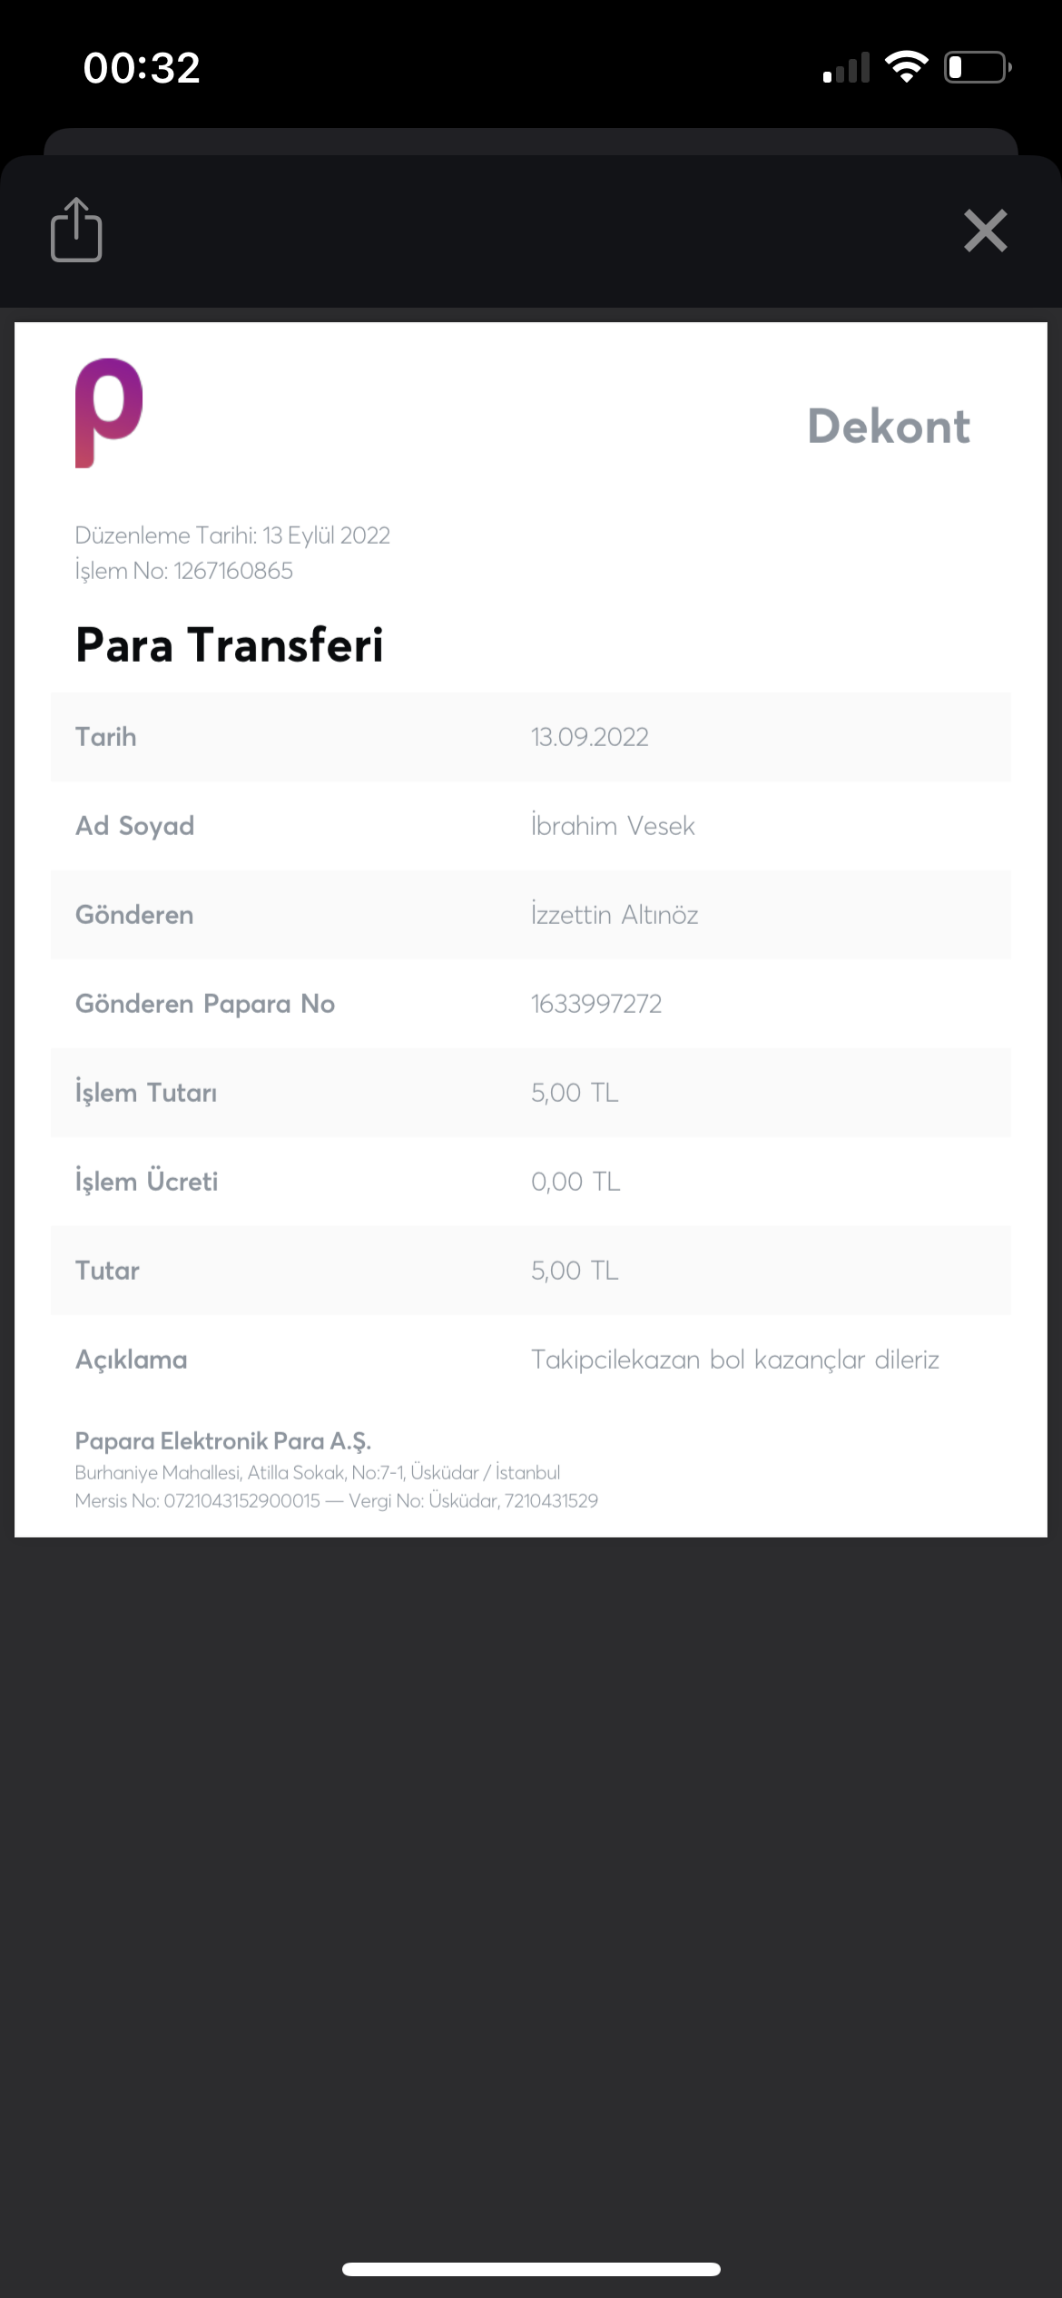The image size is (1062, 2298).
Task: Tap the battery indicator icon
Action: coord(978,67)
